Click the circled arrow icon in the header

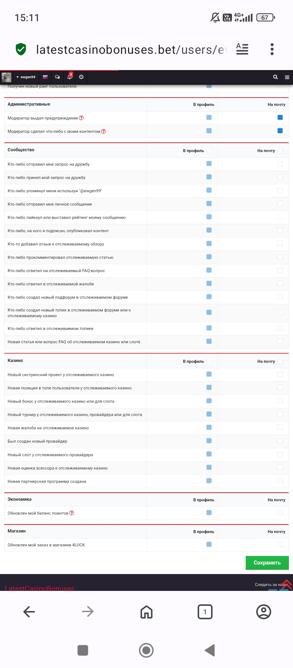click(x=81, y=77)
